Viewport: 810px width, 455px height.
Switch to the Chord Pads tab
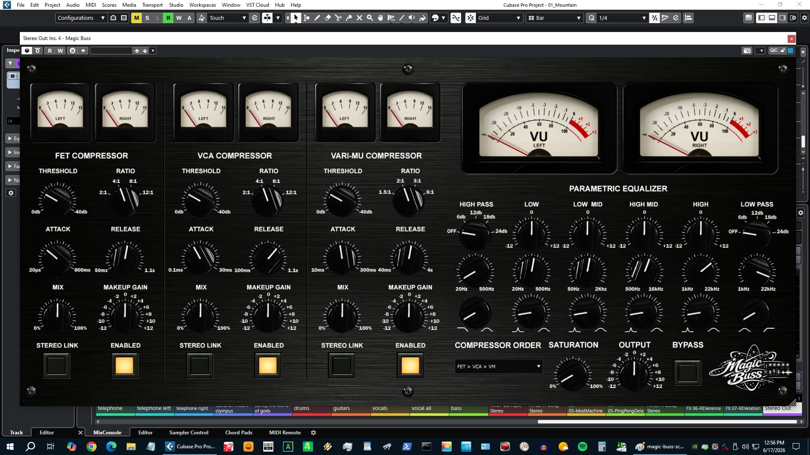point(238,432)
